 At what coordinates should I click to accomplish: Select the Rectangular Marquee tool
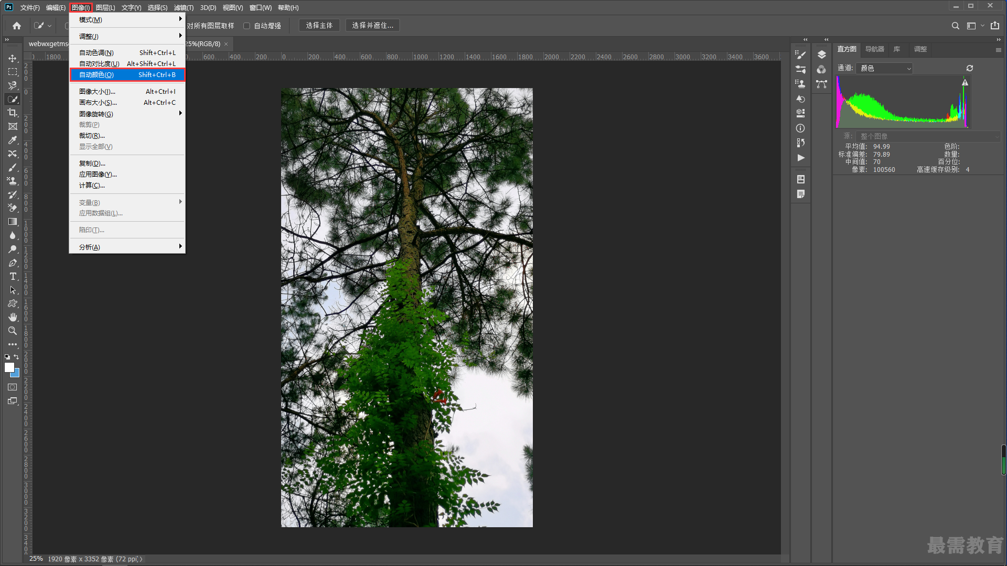click(13, 72)
